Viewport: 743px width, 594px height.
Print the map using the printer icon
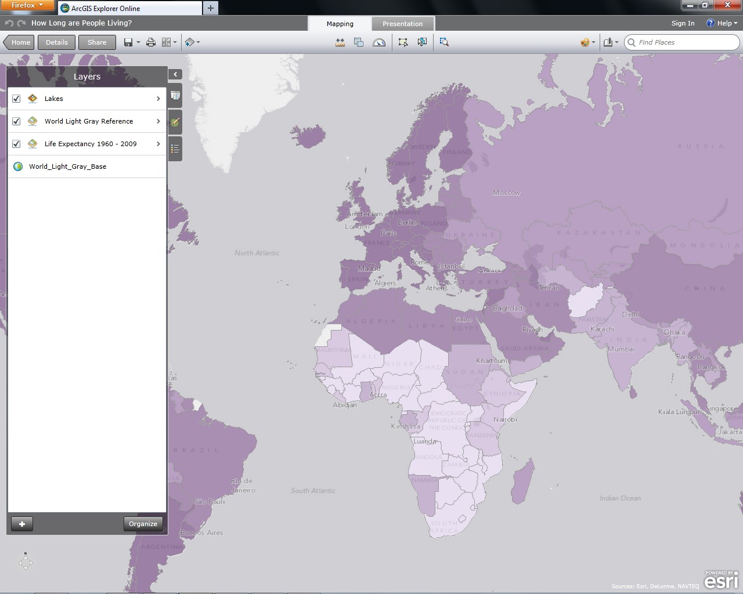click(151, 42)
